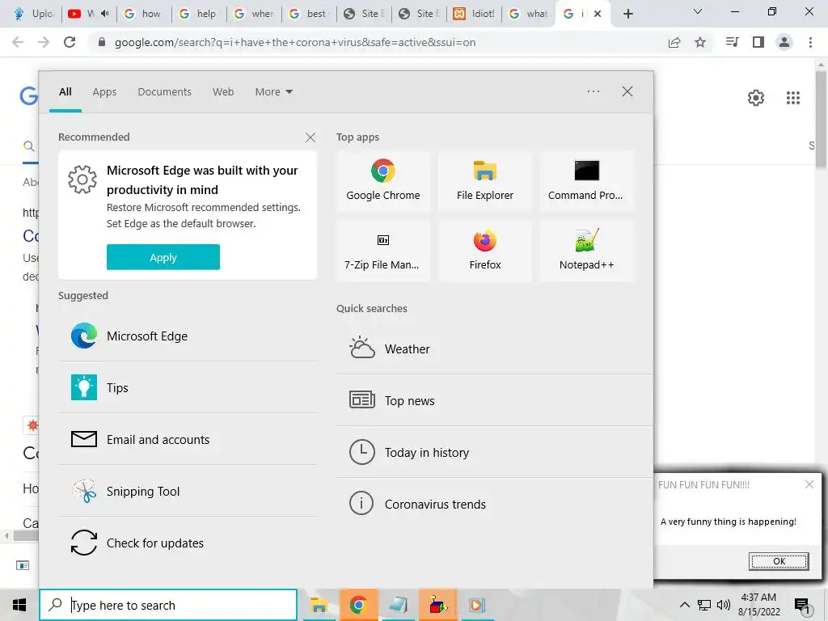This screenshot has width=828, height=621.
Task: Launch Notepad++ from Top apps
Action: coord(586,251)
